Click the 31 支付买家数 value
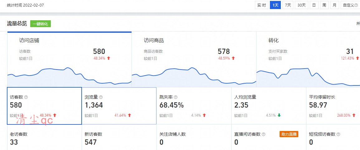The height and width of the screenshot is (150, 360). [x=350, y=51]
